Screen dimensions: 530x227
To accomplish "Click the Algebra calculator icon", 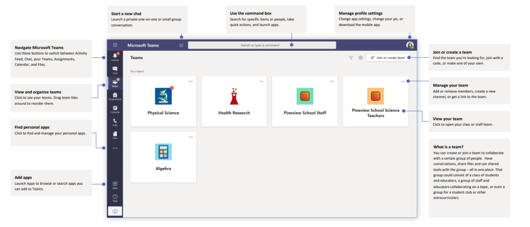I will point(163,152).
